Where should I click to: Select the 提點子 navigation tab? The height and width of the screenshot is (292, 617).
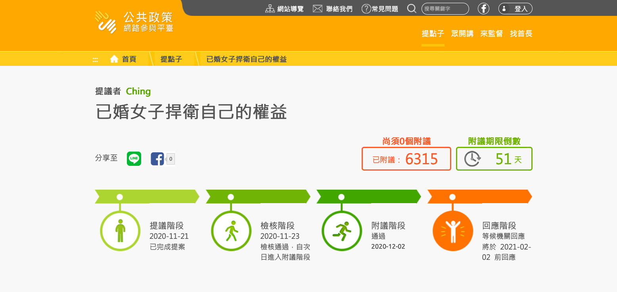[433, 34]
